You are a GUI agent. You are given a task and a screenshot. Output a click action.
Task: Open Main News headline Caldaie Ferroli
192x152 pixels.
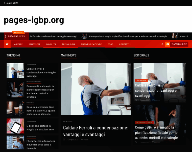point(96,131)
